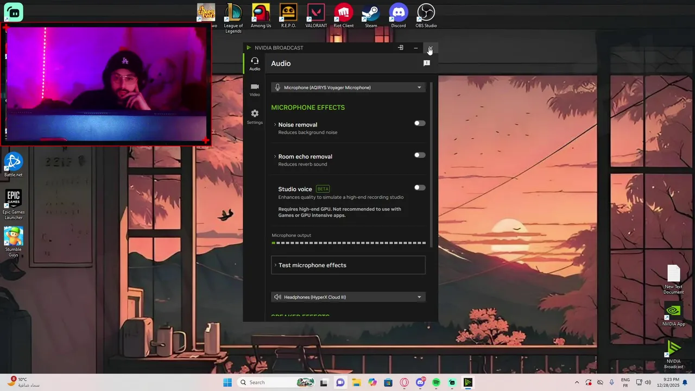The height and width of the screenshot is (391, 695).
Task: Open the clock showing 9:23 PM
Action: (667, 382)
